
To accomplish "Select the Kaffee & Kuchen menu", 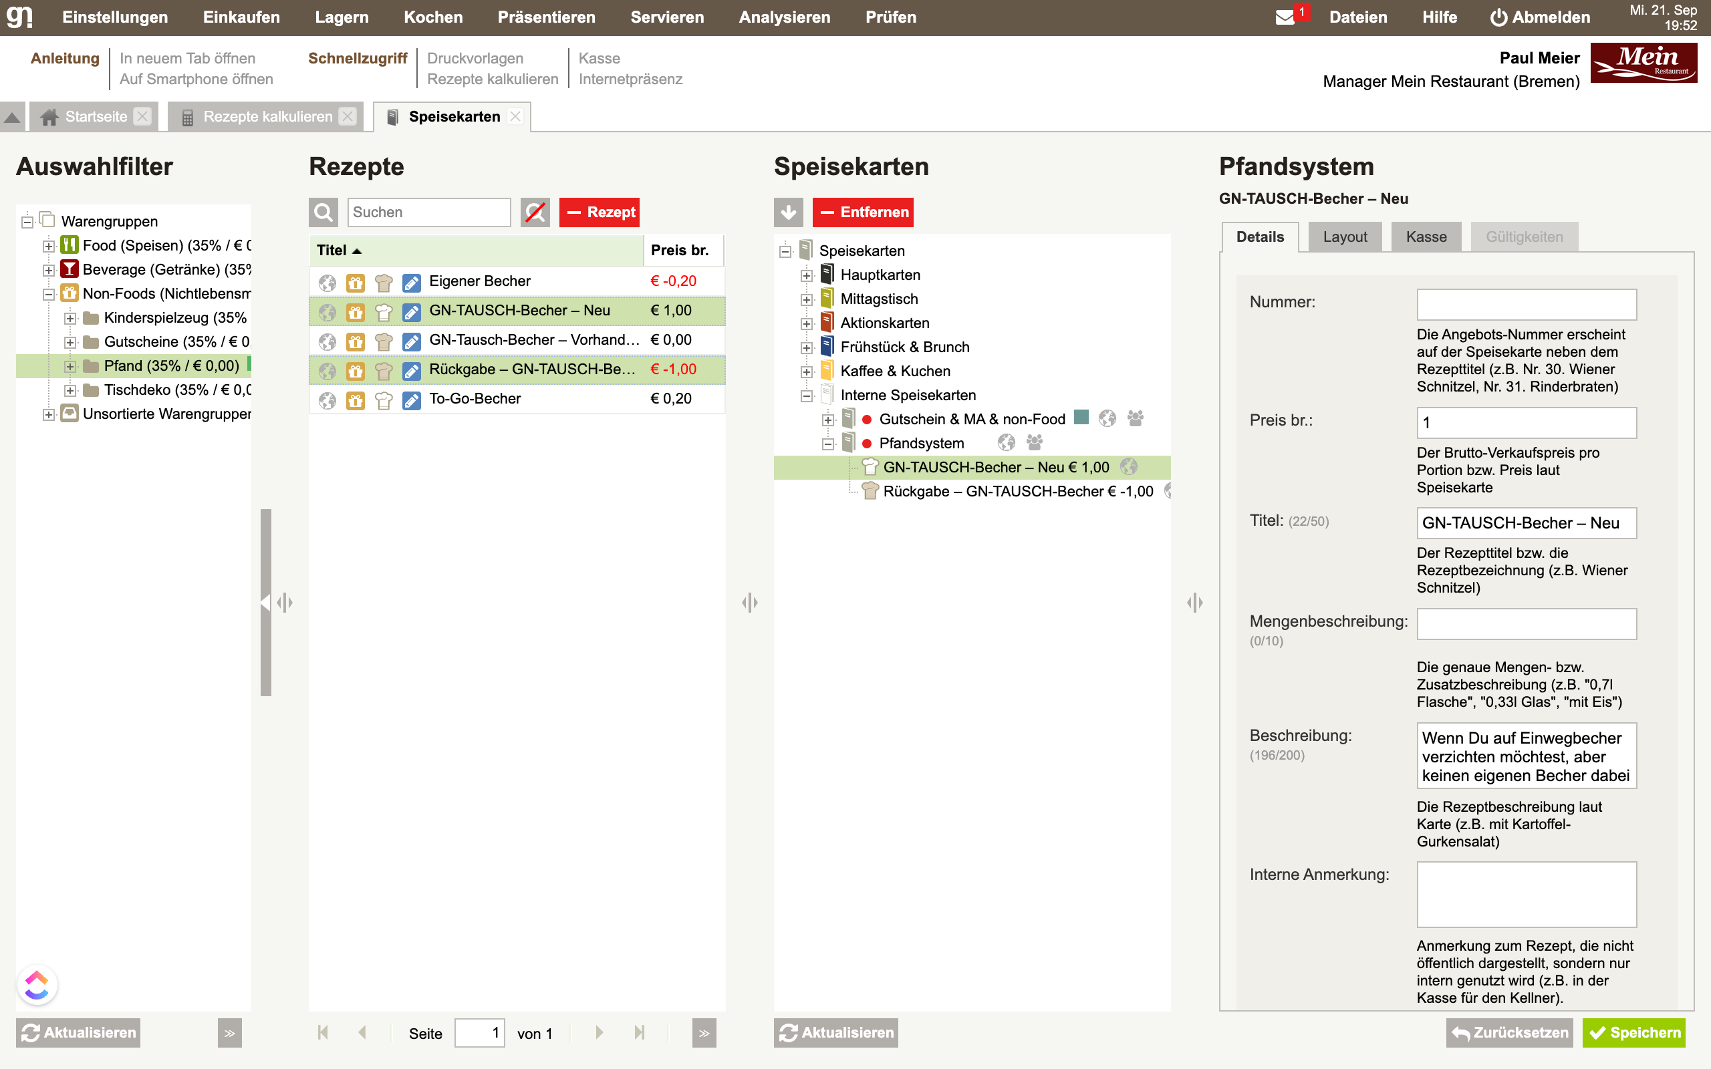I will pos(895,371).
